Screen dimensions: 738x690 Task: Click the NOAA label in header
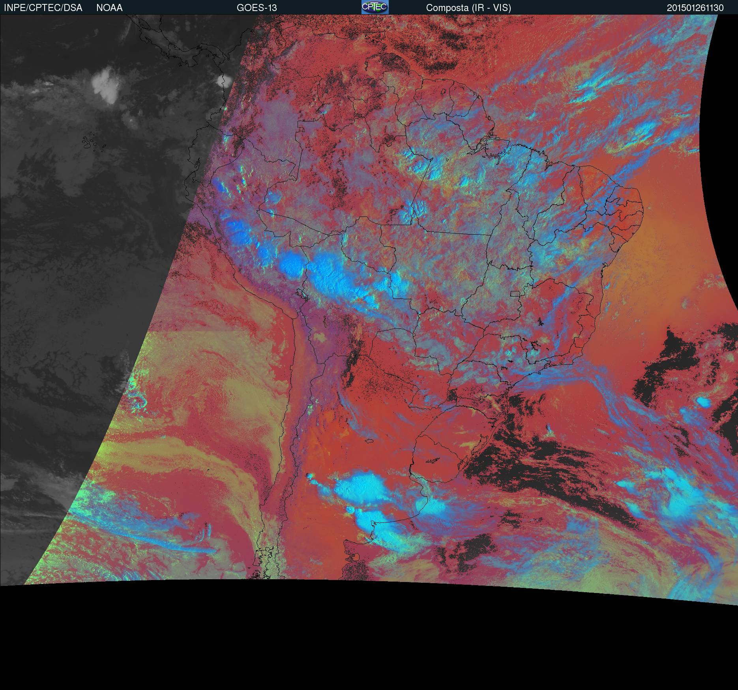(x=109, y=8)
